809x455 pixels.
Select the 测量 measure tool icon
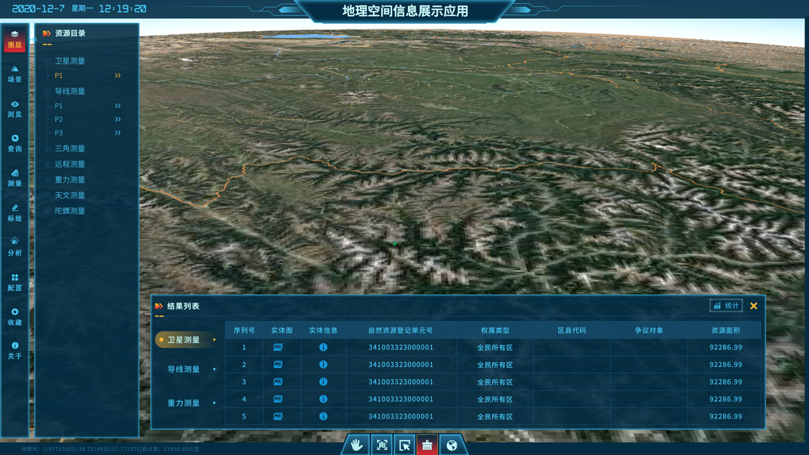point(14,178)
